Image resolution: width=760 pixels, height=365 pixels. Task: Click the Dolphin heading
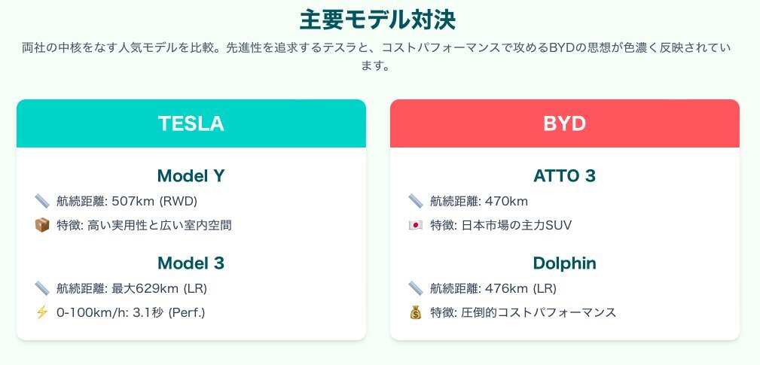click(x=565, y=263)
